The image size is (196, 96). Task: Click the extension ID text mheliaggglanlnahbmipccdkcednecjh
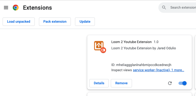click(144, 65)
